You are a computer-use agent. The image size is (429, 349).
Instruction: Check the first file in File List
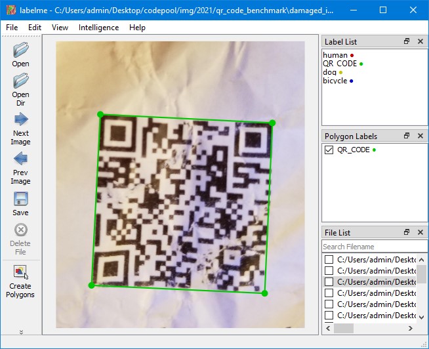(x=329, y=260)
